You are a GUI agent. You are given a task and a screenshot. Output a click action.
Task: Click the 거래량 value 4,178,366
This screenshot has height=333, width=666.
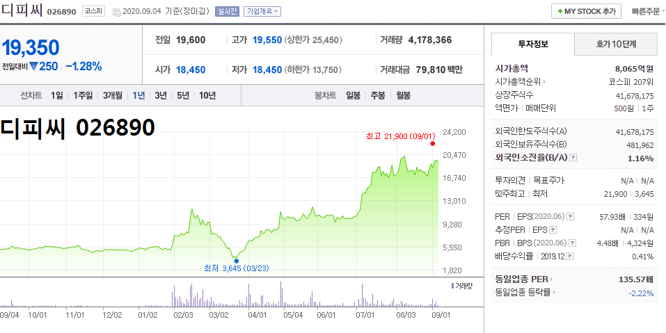(x=430, y=40)
